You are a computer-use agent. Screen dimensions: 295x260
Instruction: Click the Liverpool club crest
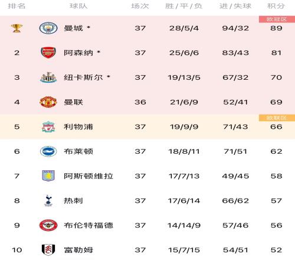click(x=48, y=126)
